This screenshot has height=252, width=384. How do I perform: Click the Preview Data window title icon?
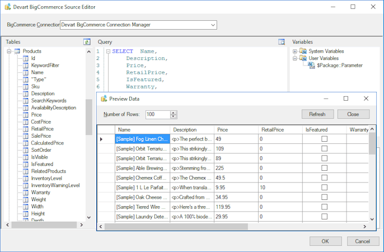[104, 99]
